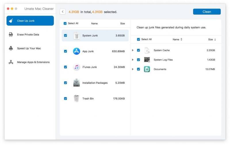Go back using the back arrow button
The width and height of the screenshot is (230, 145).
62,12
